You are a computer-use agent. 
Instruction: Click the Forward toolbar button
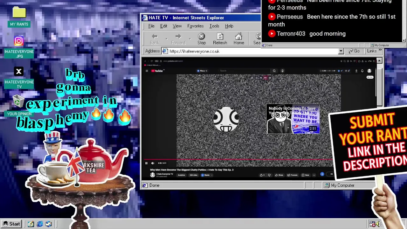coord(178,39)
